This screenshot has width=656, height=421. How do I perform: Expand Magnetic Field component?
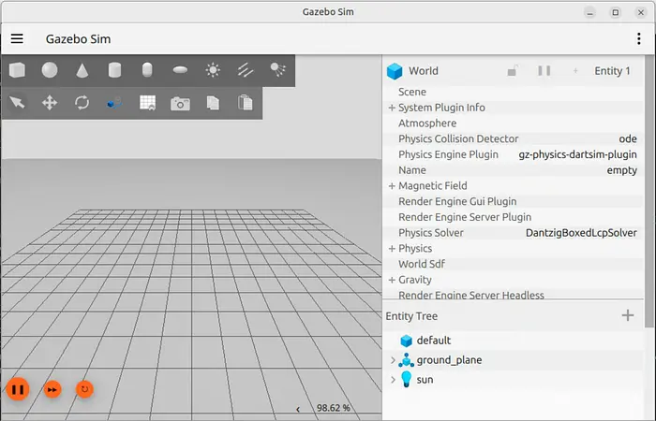392,186
